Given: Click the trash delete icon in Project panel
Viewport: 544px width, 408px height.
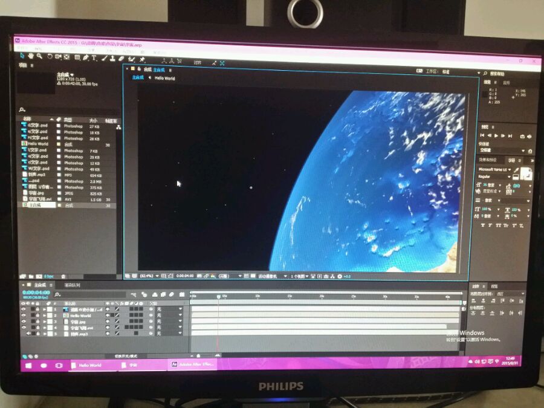Looking at the screenshot, I should click(63, 276).
